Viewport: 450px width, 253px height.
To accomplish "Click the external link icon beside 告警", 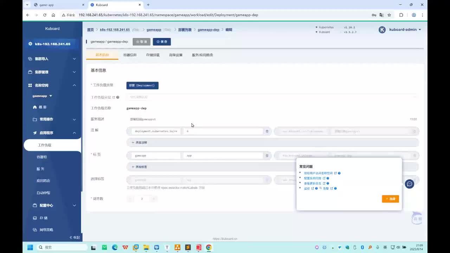I will coord(332,188).
